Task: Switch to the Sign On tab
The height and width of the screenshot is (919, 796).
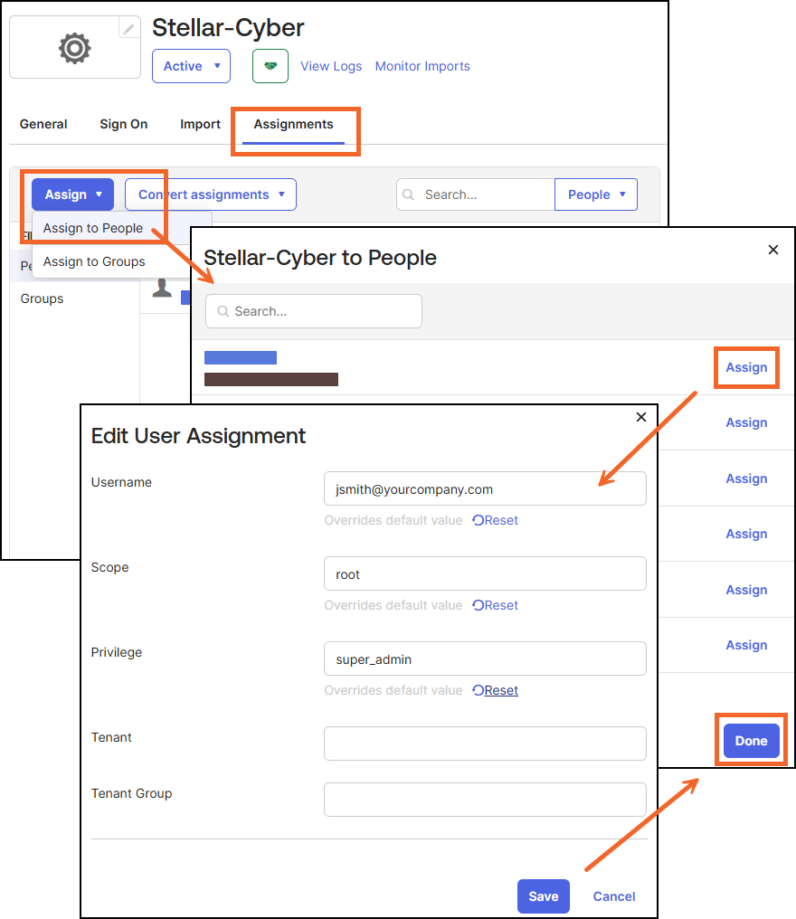Action: [x=123, y=124]
